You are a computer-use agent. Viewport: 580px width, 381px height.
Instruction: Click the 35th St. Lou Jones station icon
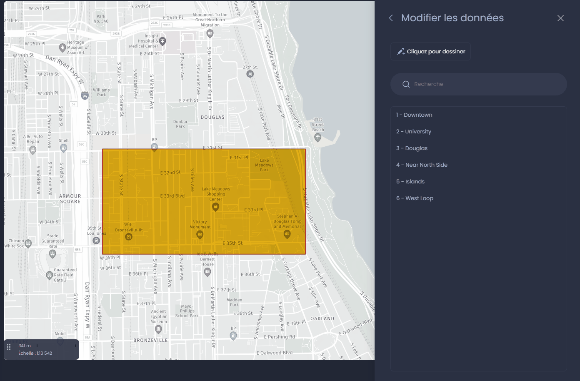click(x=96, y=241)
